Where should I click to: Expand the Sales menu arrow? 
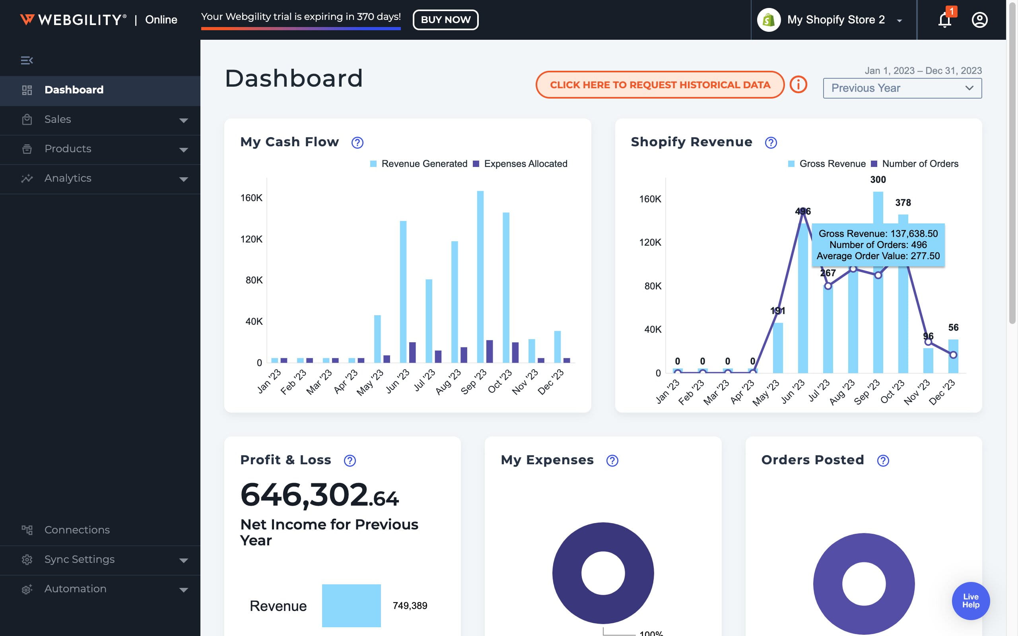[x=183, y=120]
